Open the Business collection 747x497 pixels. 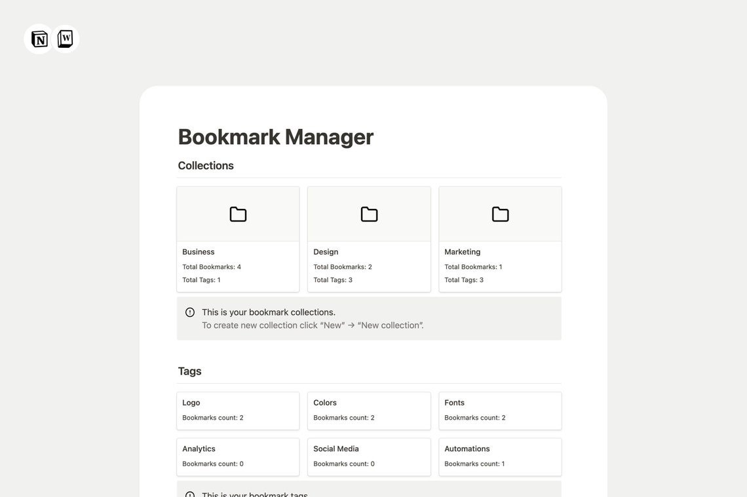(x=237, y=238)
